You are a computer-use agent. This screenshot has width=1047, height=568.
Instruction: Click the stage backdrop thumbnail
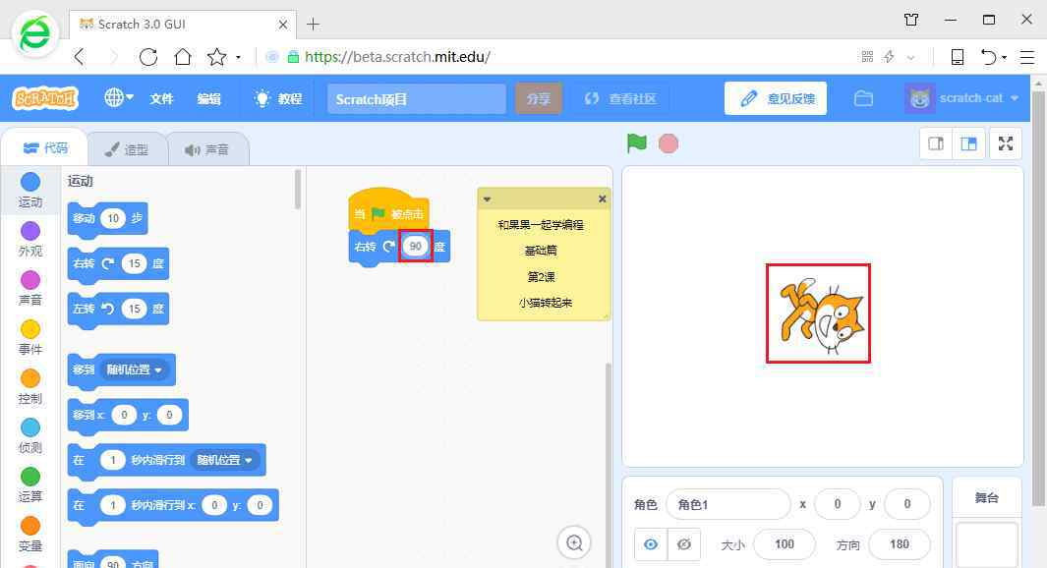click(986, 545)
